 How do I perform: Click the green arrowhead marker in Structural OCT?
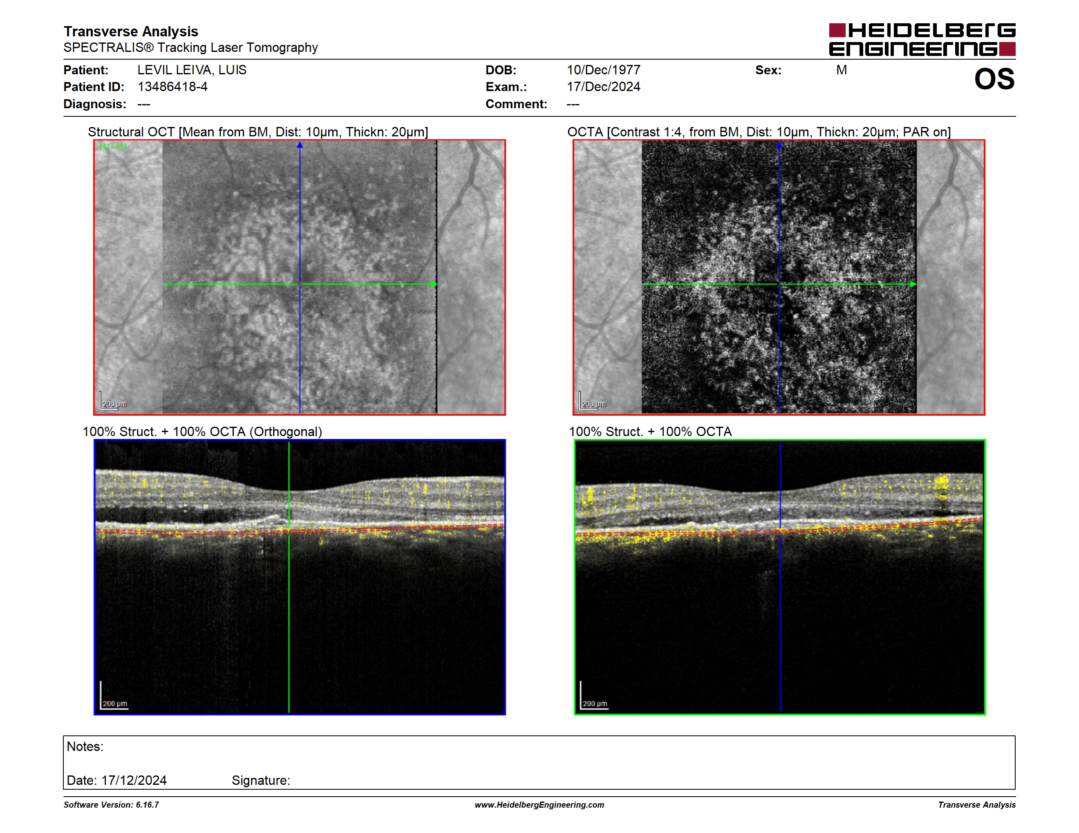pyautogui.click(x=433, y=284)
